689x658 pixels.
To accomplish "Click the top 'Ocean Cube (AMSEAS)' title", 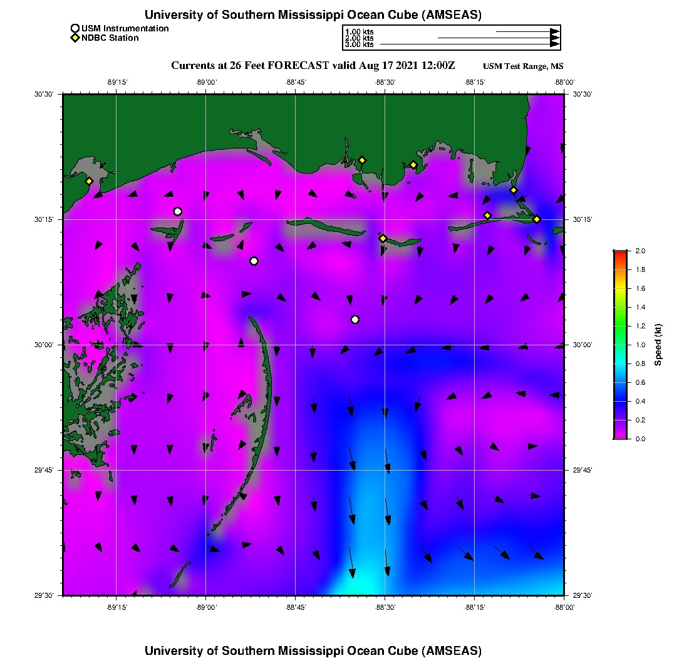I will coord(313,15).
